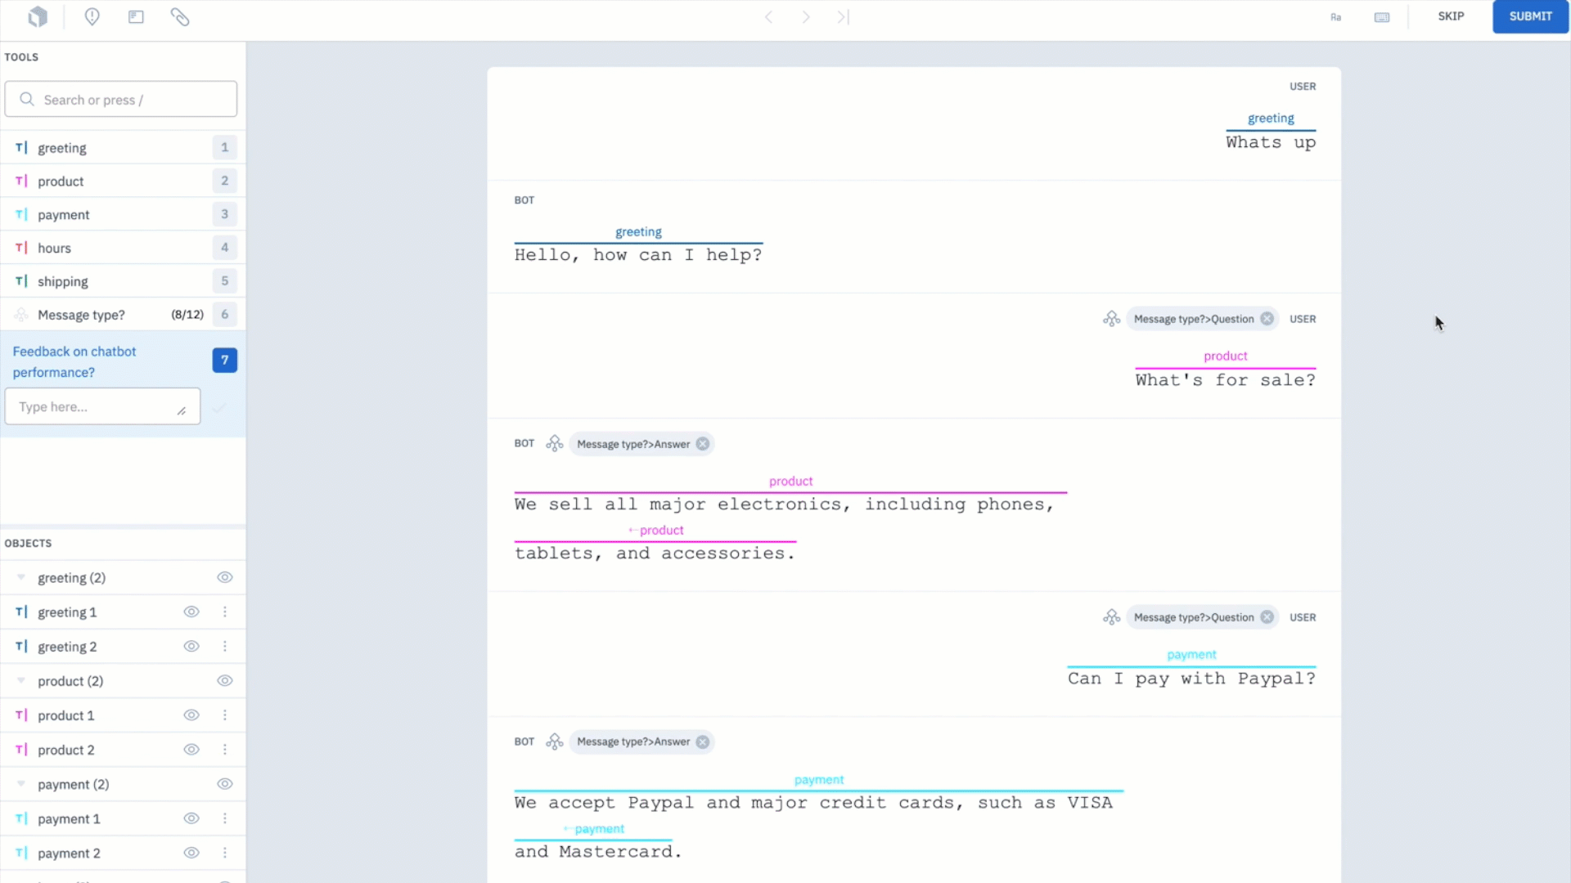Screen dimensions: 1571x883
Task: Collapse the product (2) group
Action: (x=21, y=681)
